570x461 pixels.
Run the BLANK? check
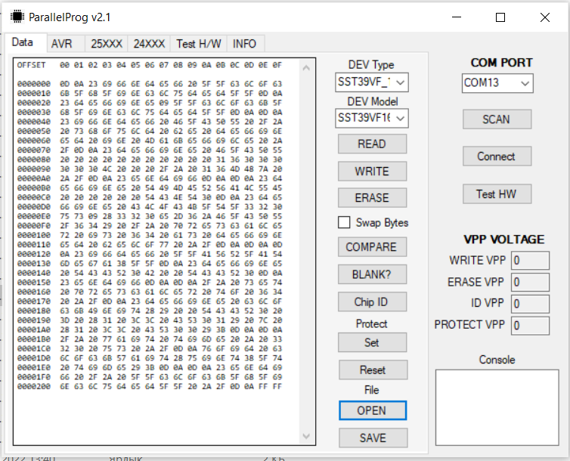coord(372,274)
